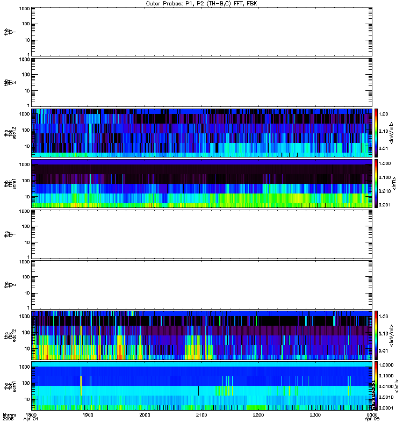Viewport: 403px width, 430px height.
Task: Click the '2008' year label
Action: tap(8, 419)
